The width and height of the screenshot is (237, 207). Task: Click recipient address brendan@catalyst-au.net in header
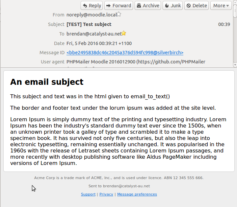point(94,34)
